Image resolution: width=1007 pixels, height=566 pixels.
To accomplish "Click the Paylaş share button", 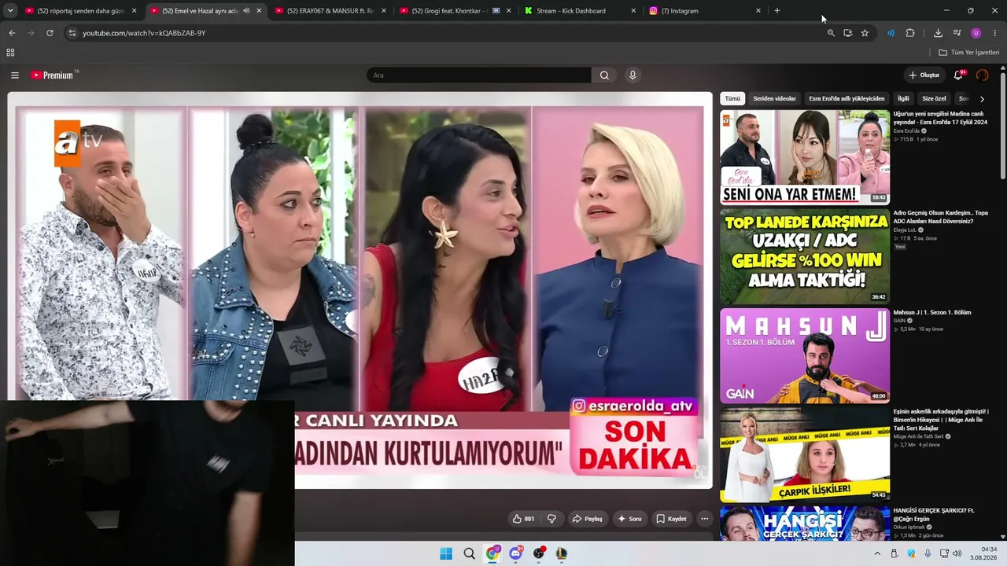I will point(587,519).
